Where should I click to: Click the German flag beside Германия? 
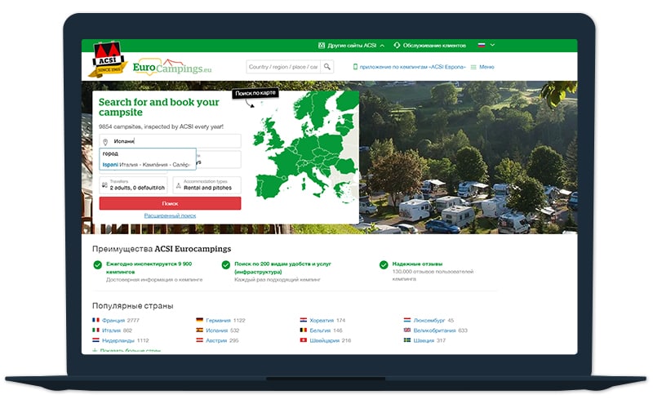click(x=199, y=320)
